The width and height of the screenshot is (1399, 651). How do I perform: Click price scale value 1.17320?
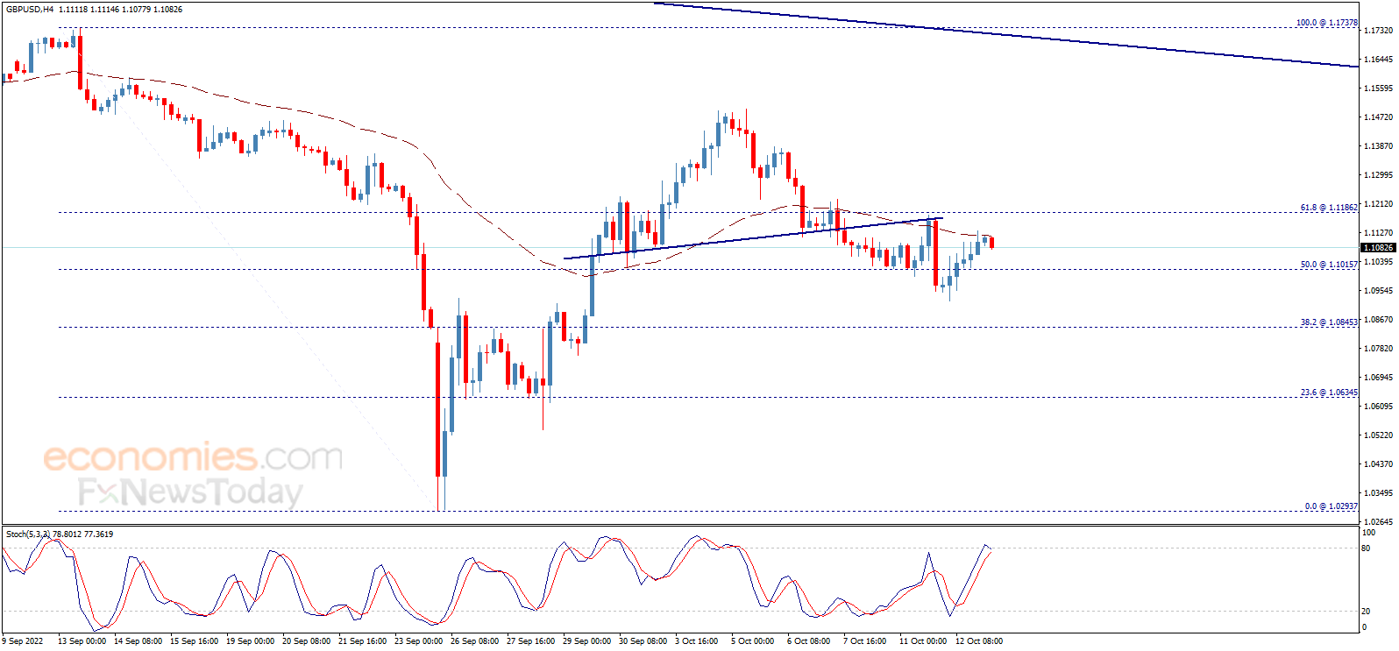pyautogui.click(x=1379, y=31)
